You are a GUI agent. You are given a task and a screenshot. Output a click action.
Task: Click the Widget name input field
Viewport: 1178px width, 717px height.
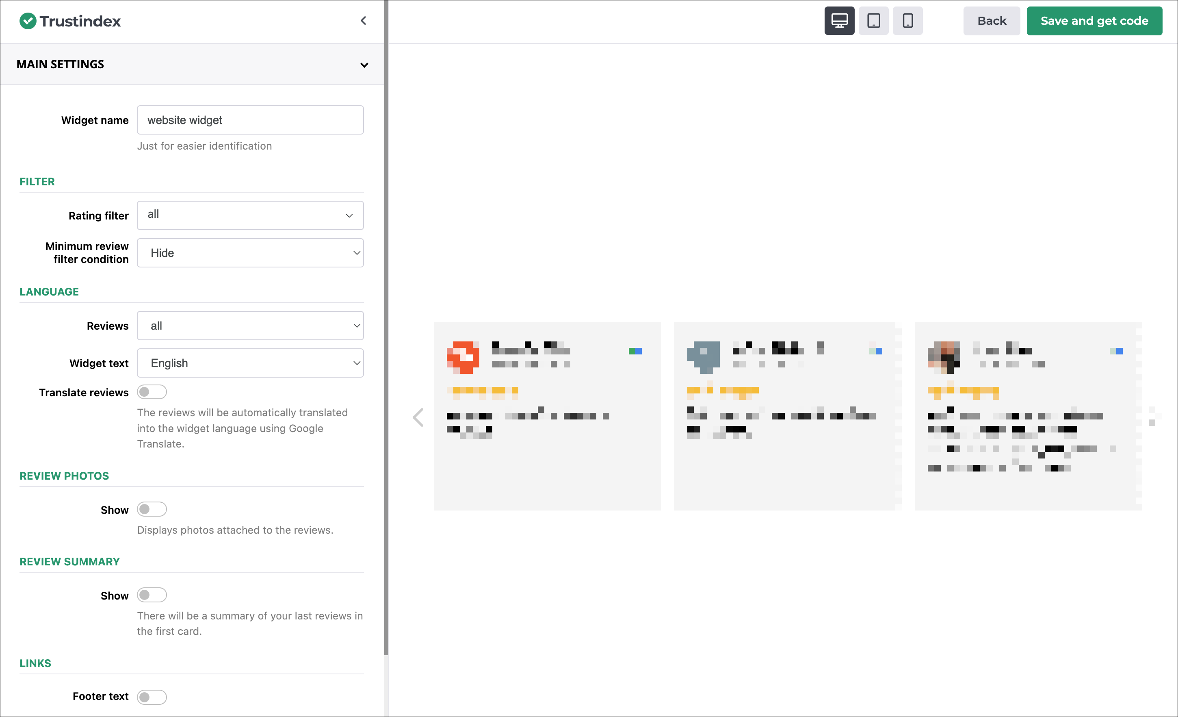pos(250,119)
